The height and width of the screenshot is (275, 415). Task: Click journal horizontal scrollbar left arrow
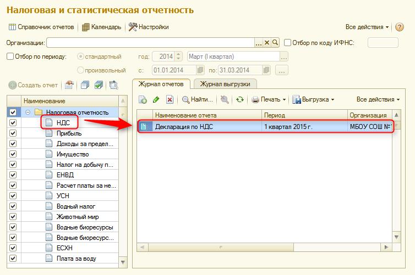point(143,248)
